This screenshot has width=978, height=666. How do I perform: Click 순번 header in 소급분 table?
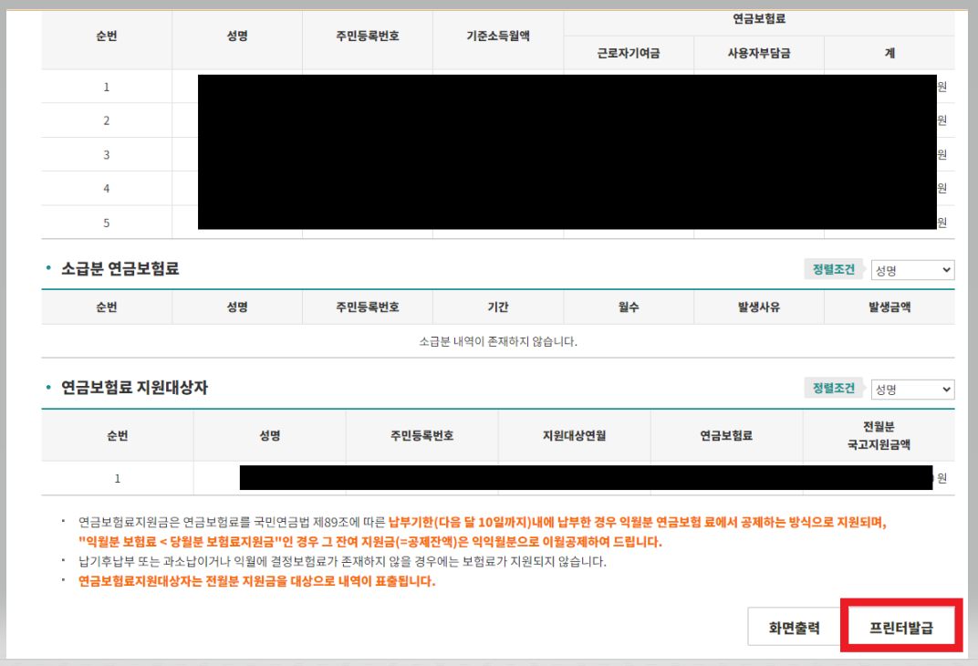pyautogui.click(x=107, y=307)
